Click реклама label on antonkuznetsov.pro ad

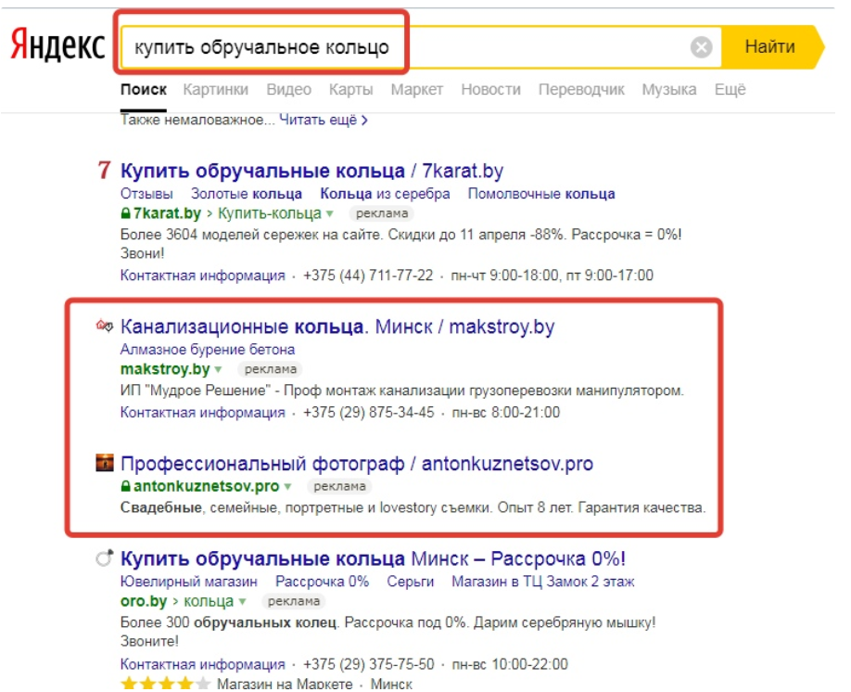(x=339, y=486)
